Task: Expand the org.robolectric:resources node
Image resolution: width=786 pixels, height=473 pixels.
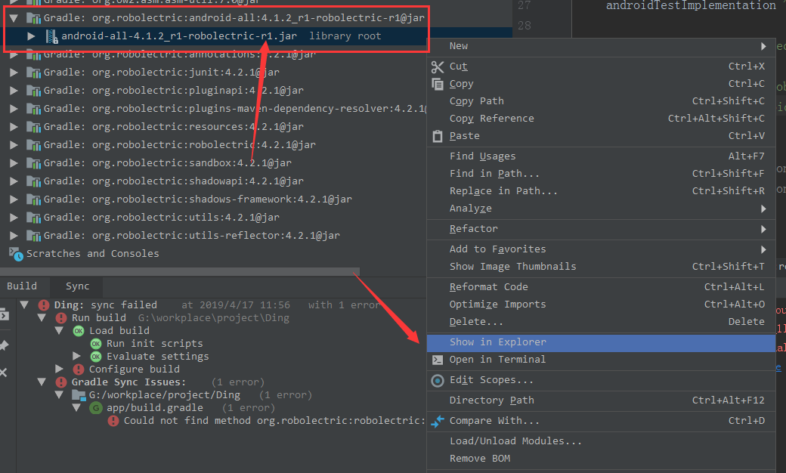Action: (x=14, y=127)
